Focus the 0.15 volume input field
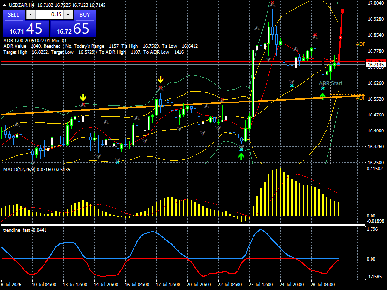Screen dimensions: 387x290 (49, 14)
